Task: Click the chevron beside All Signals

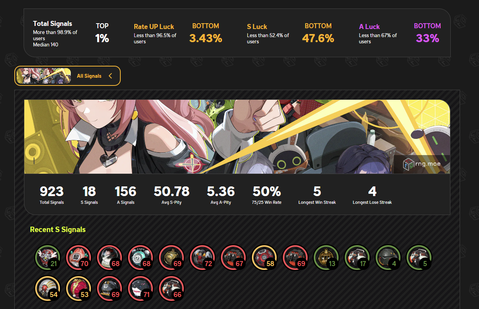Action: (x=110, y=76)
